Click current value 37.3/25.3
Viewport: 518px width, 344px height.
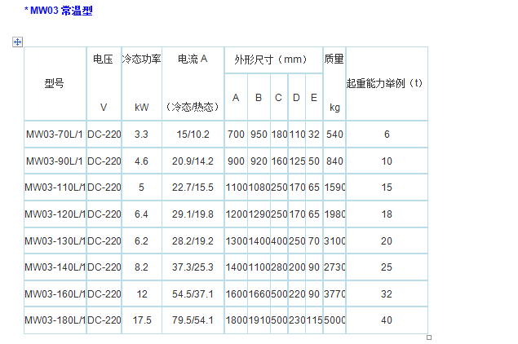point(193,267)
